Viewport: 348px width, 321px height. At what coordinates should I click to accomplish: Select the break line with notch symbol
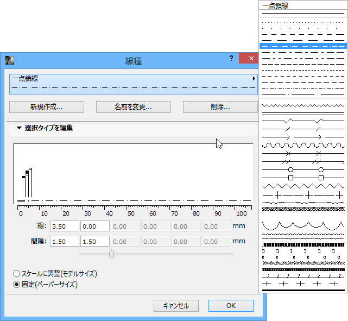pyautogui.click(x=303, y=121)
